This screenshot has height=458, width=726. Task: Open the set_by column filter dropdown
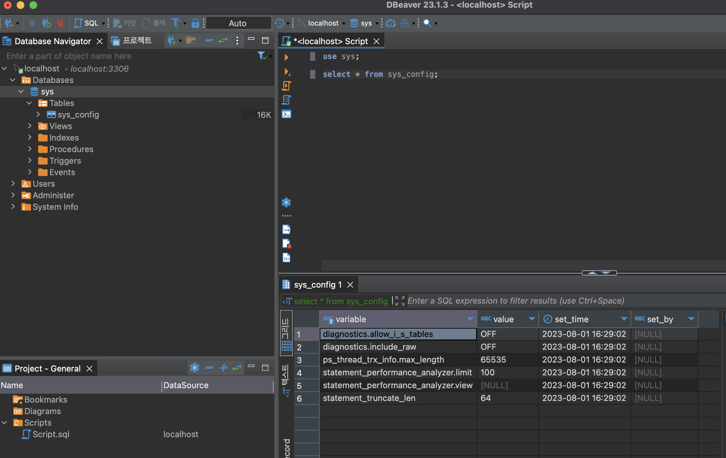click(x=691, y=319)
